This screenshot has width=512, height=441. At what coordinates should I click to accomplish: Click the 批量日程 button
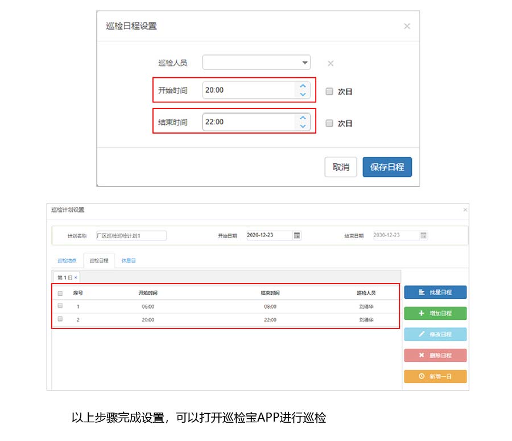(x=435, y=292)
